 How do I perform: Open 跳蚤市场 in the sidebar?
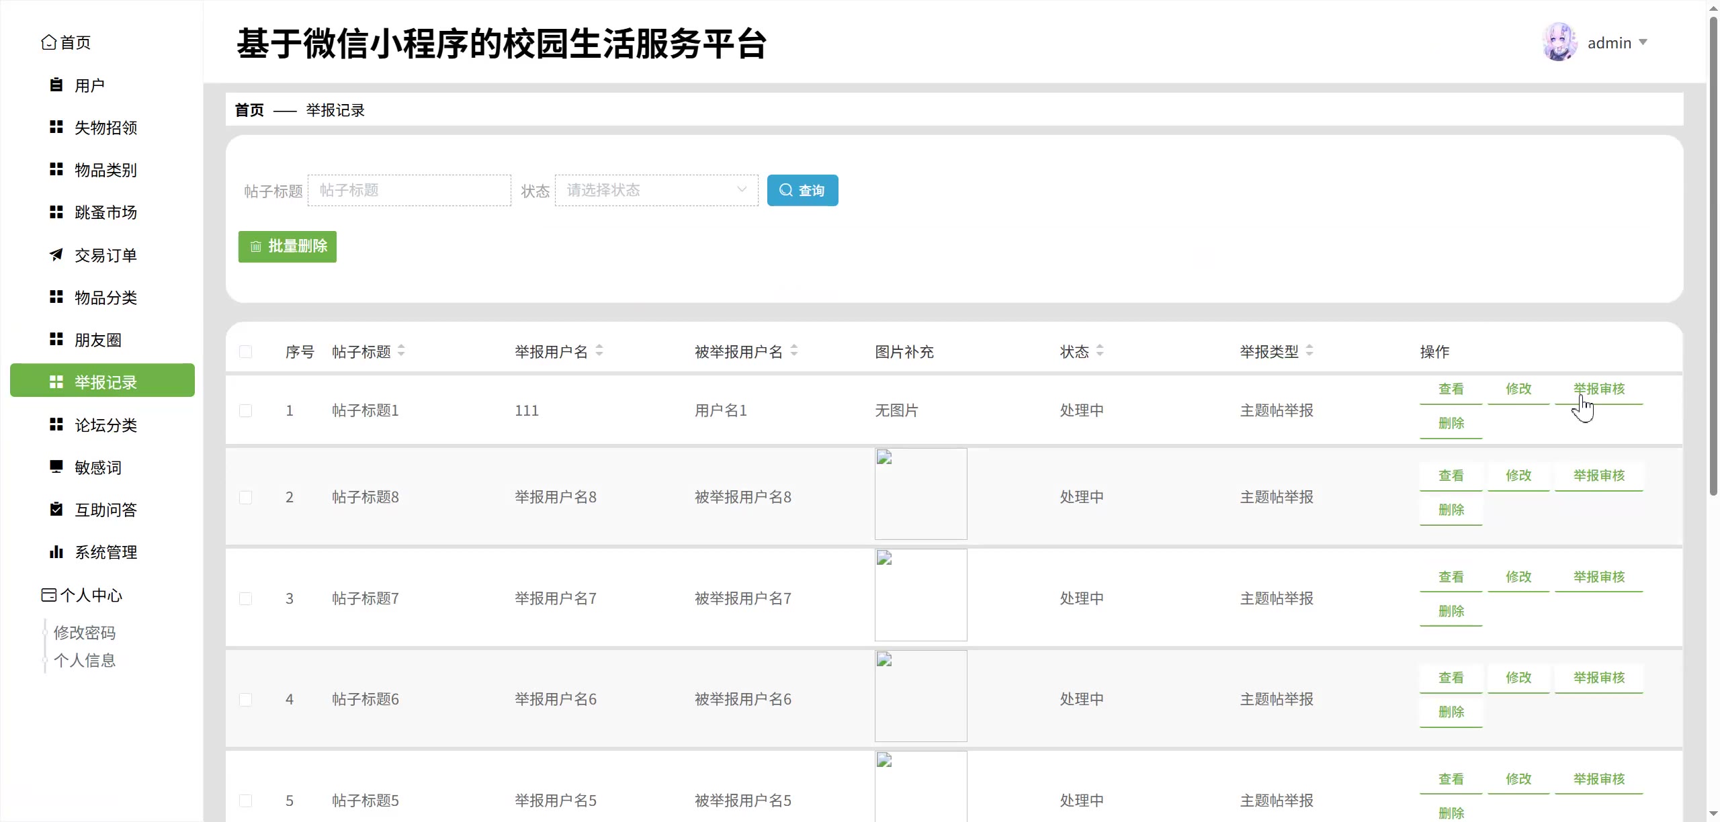(105, 213)
